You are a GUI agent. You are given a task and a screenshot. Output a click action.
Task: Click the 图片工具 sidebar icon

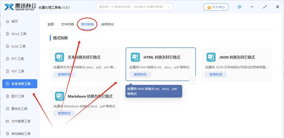(7, 96)
